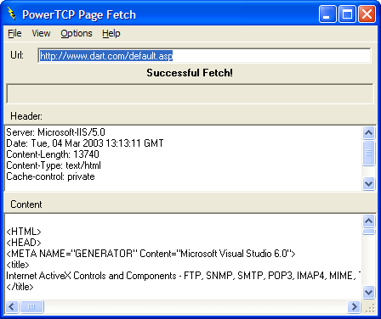
Task: Click the META NAME GENERATOR line
Action: (151, 254)
